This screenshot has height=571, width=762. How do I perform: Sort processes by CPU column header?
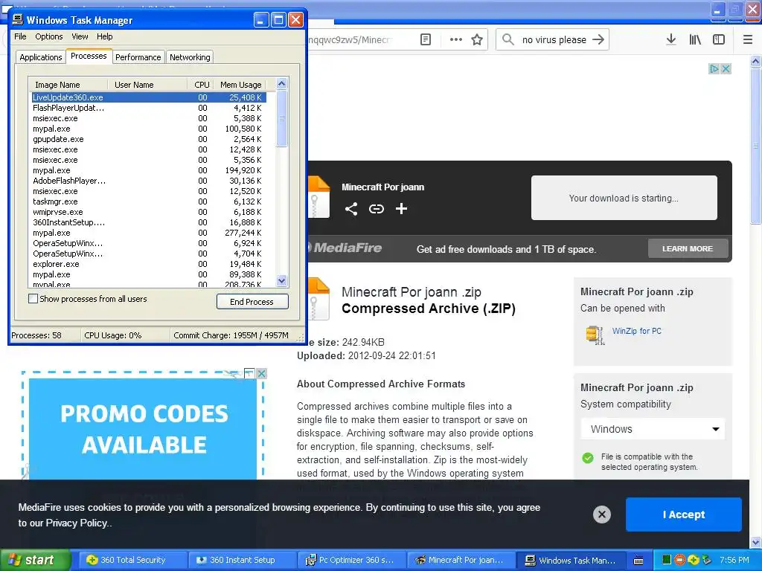click(x=201, y=85)
